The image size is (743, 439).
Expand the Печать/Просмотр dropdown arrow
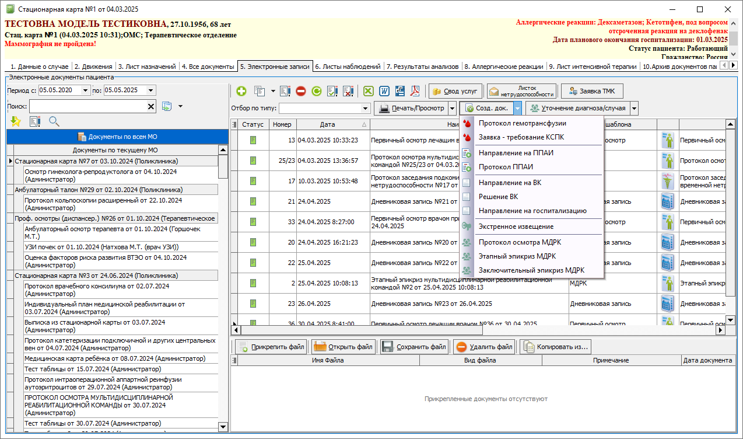[451, 108]
